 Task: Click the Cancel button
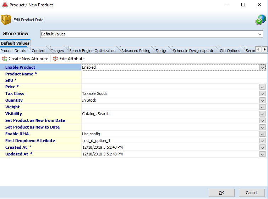pyautogui.click(x=252, y=193)
